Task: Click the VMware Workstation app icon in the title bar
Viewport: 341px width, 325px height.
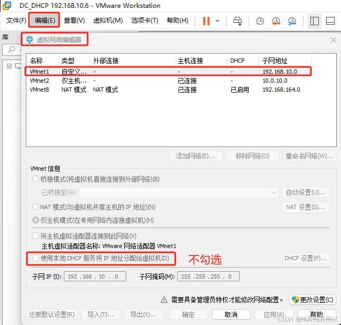Action: click(x=6, y=6)
